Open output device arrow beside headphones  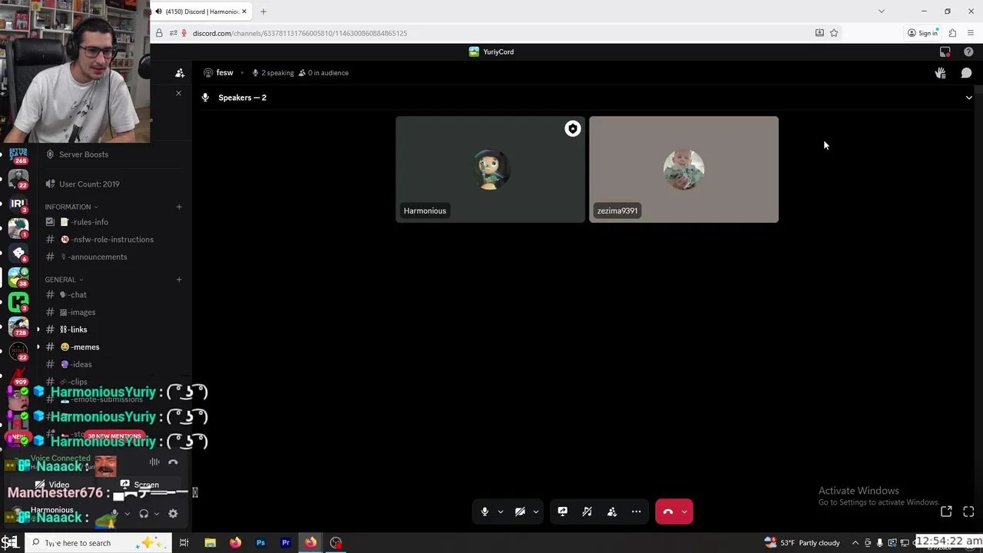(156, 514)
